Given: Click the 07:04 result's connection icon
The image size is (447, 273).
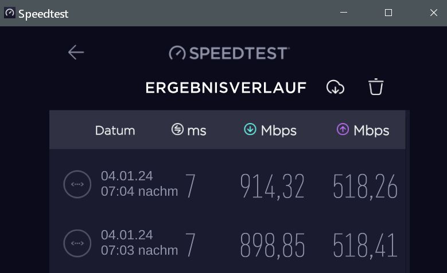Looking at the screenshot, I should [x=77, y=184].
